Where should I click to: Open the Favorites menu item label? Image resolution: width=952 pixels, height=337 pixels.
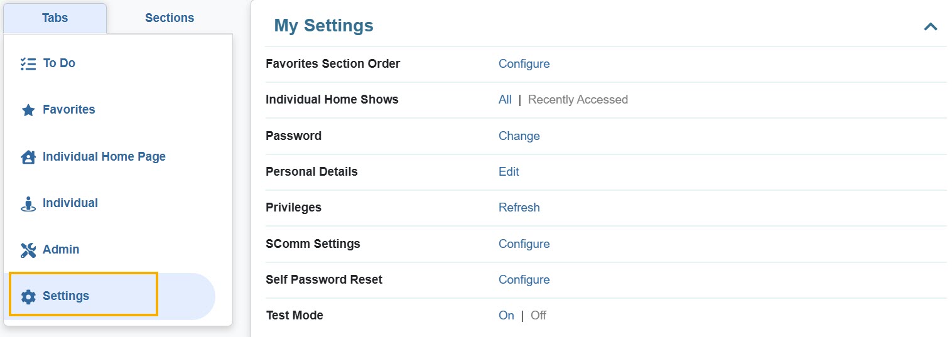pyautogui.click(x=69, y=110)
